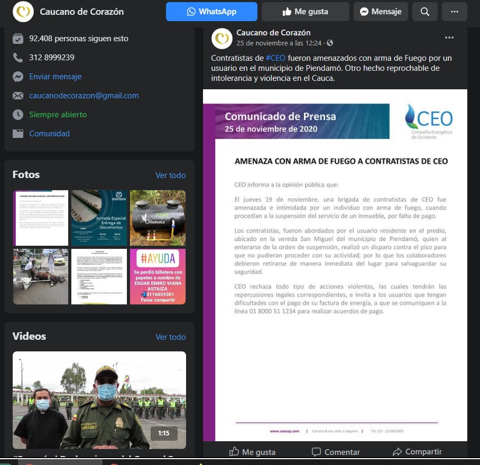
Task: Open the Comunicado de Prensa post image
Action: [335, 265]
